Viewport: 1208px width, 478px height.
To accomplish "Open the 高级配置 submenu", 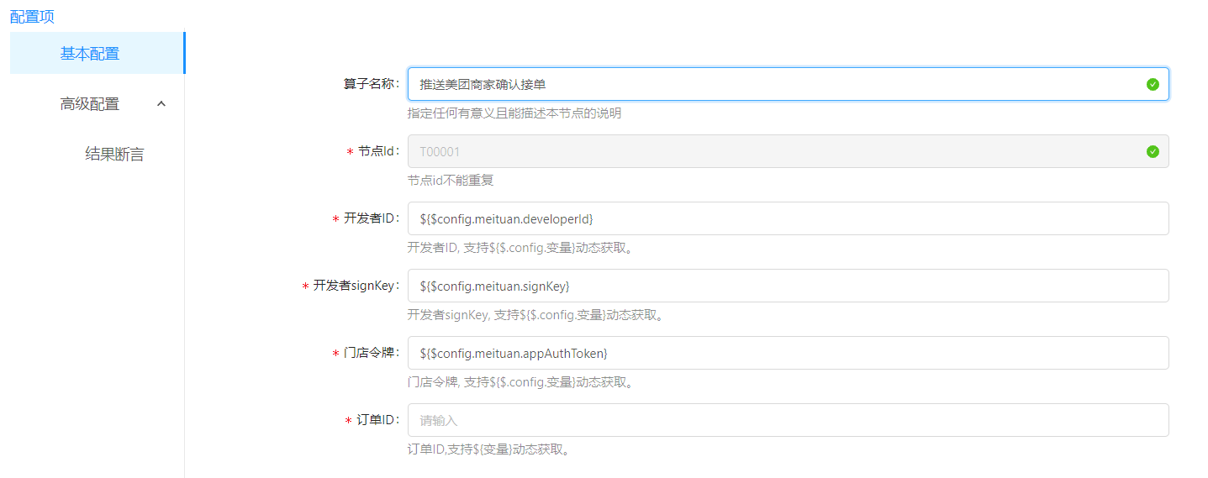I will [90, 104].
